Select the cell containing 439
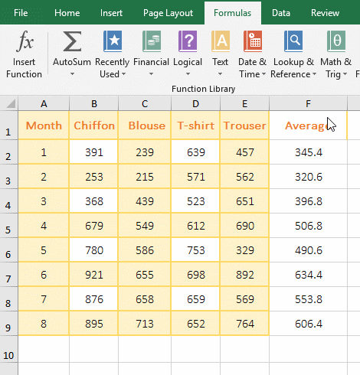 (x=145, y=201)
